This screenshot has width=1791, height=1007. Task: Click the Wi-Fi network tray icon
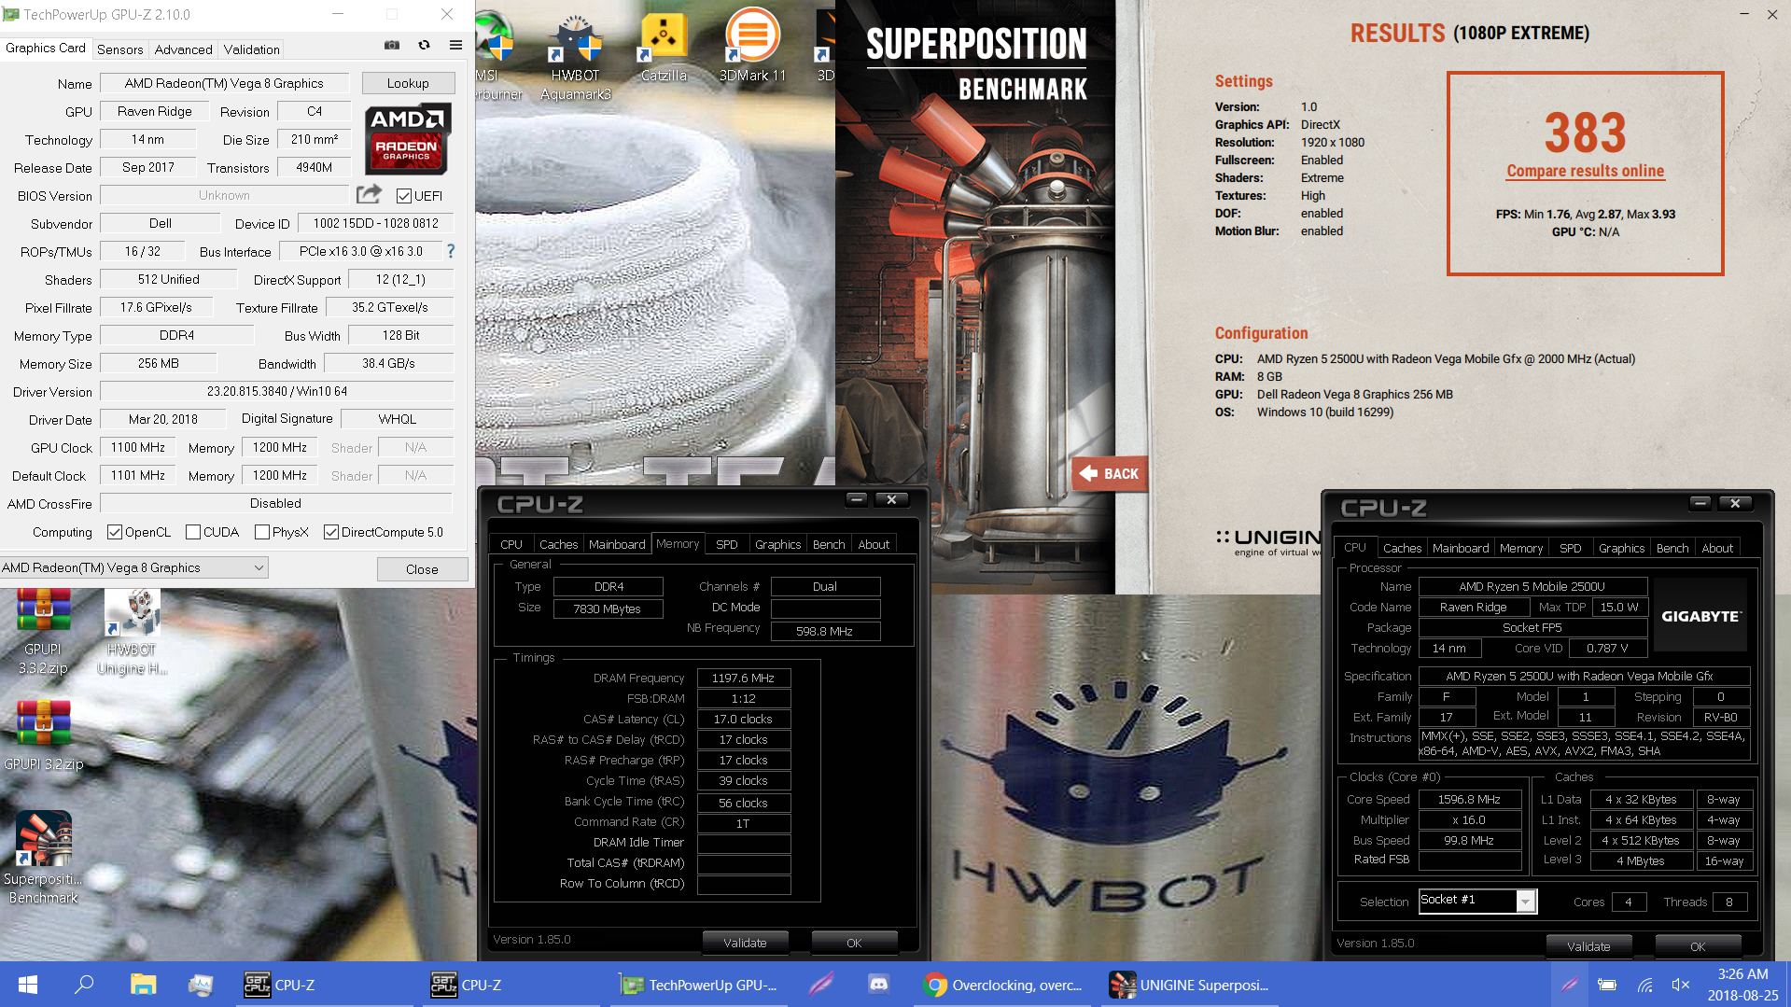pyautogui.click(x=1644, y=985)
